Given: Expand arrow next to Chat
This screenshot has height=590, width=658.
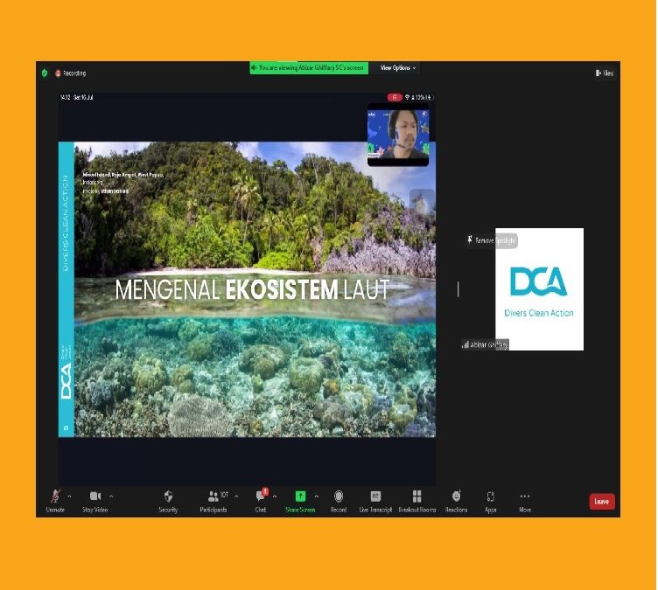Looking at the screenshot, I should click(x=275, y=496).
